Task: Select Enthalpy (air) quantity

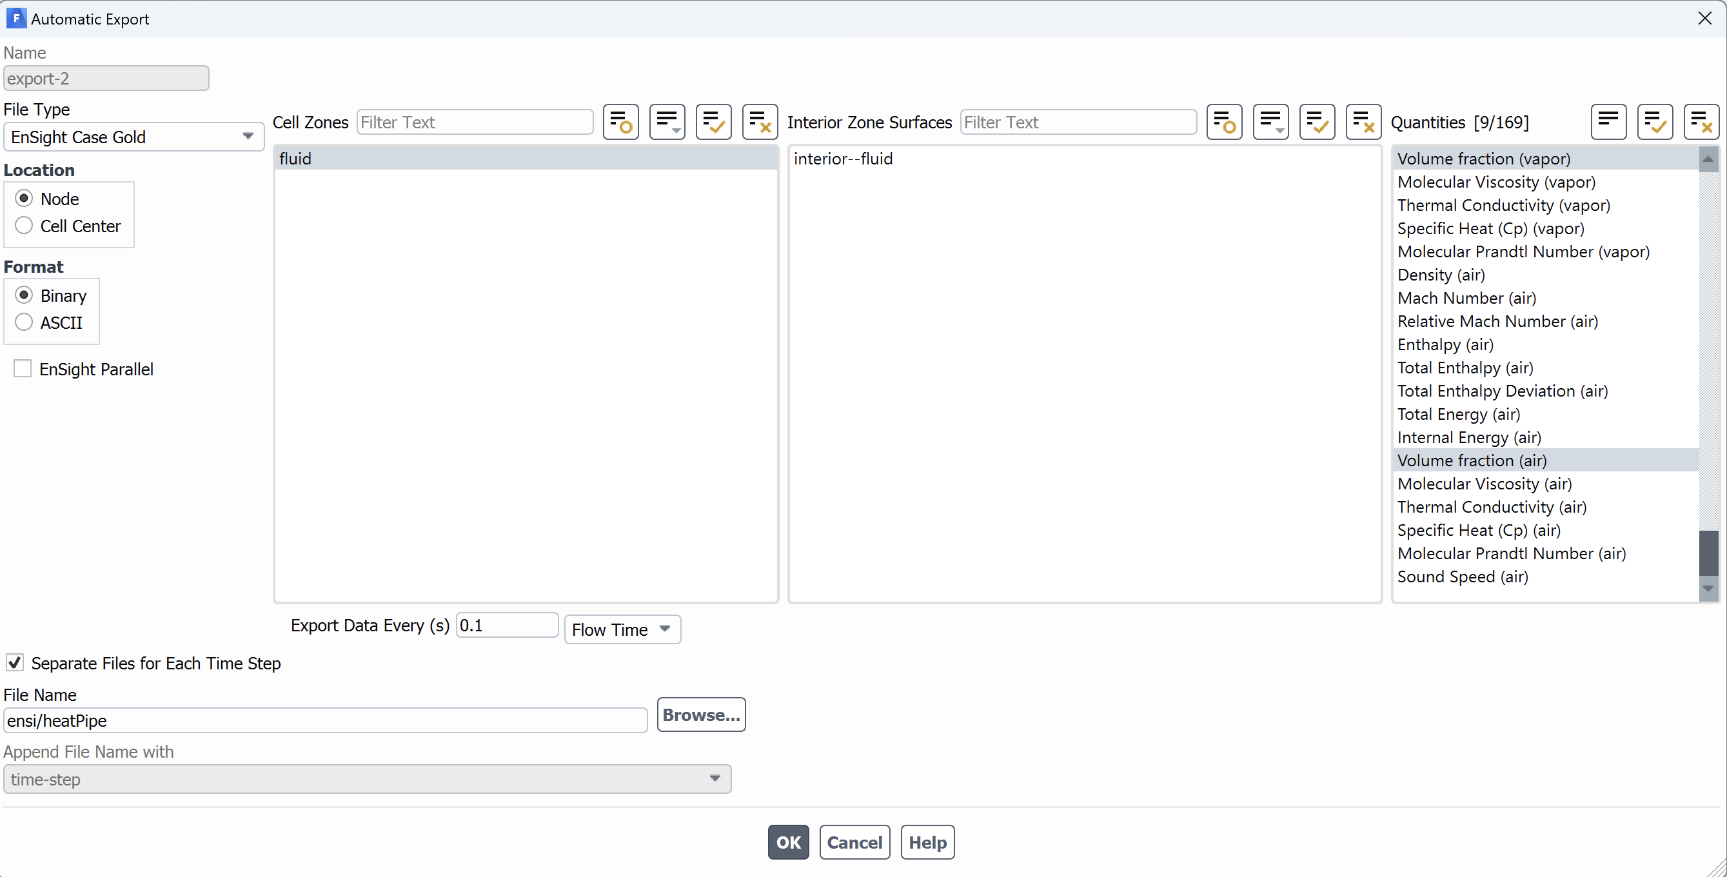Action: click(x=1546, y=344)
